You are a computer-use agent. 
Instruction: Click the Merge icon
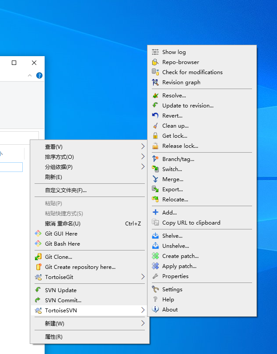[x=155, y=179]
